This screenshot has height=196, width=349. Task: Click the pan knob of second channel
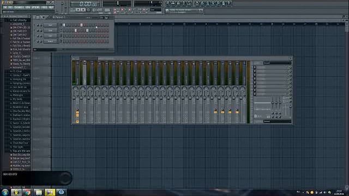[x=38, y=30]
